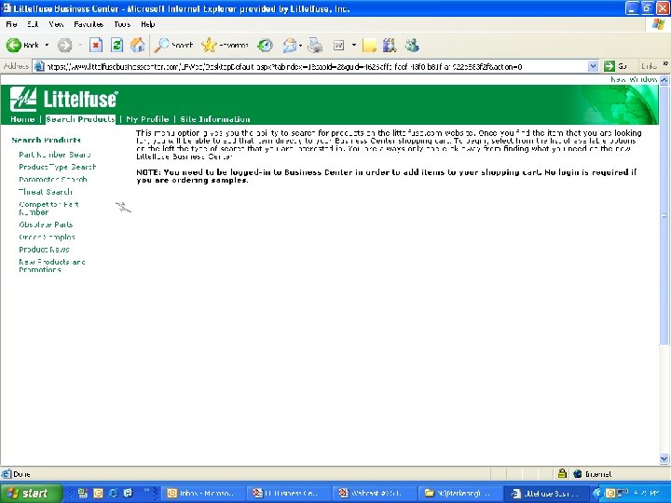Click the scrollbar down arrow
671x503 pixels.
664,459
